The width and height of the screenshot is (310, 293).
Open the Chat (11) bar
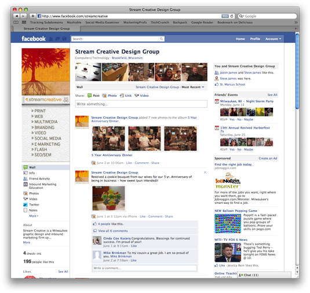pos(264,275)
